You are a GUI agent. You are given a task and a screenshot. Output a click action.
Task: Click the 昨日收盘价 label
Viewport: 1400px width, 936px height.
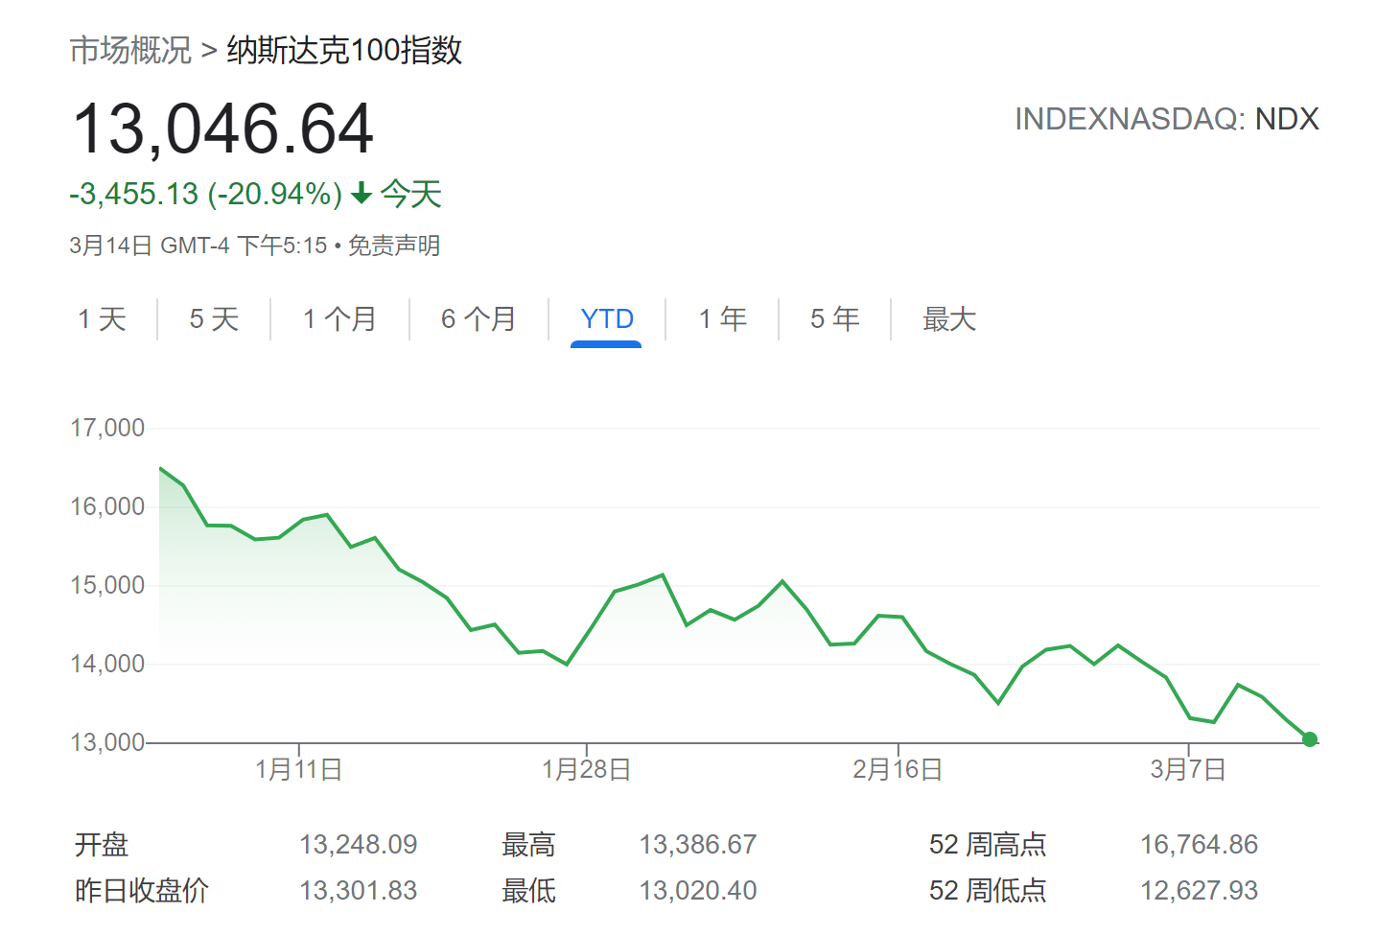coord(142,890)
